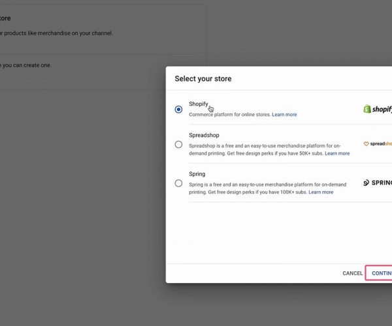The height and width of the screenshot is (326, 392).
Task: Click the Shopify logo icon
Action: click(x=367, y=109)
